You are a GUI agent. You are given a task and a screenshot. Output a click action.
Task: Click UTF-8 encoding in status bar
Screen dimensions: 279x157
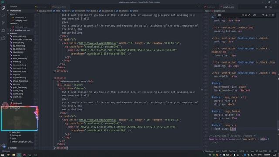(x=242, y=151)
